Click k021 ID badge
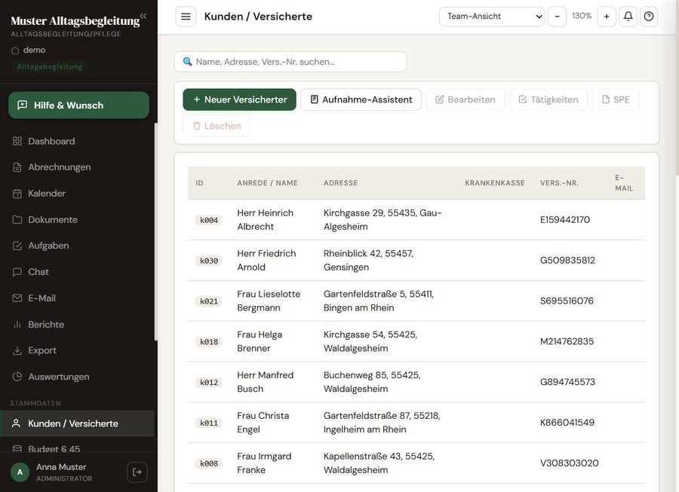This screenshot has height=492, width=679. [x=209, y=301]
